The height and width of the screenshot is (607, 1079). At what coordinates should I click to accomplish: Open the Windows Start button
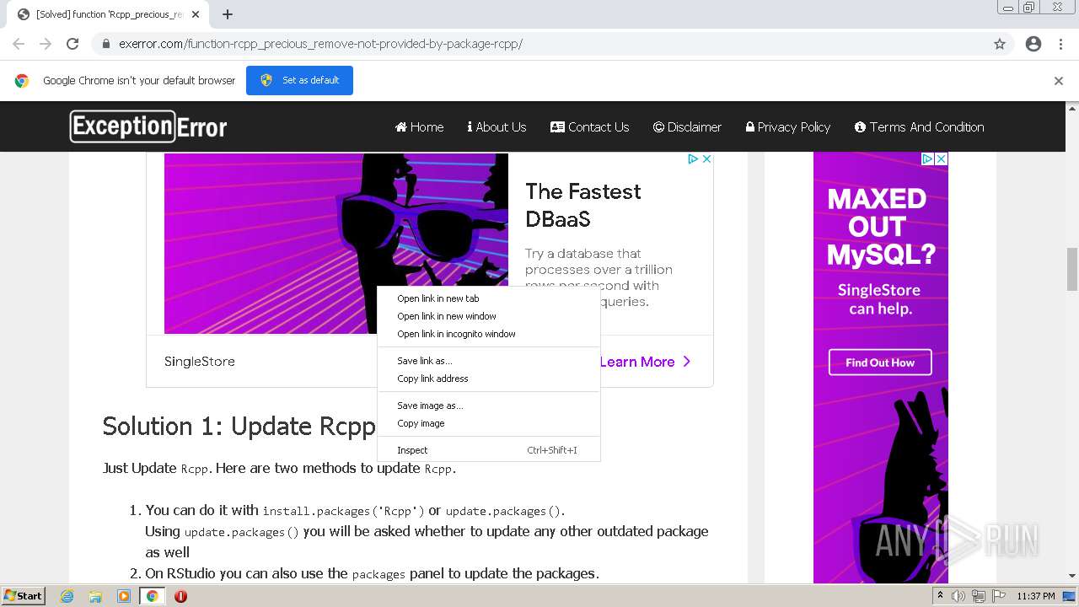[24, 595]
